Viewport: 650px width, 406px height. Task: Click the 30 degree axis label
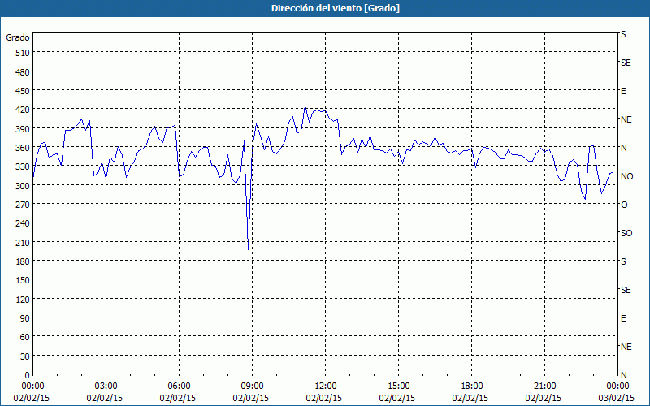tap(25, 356)
